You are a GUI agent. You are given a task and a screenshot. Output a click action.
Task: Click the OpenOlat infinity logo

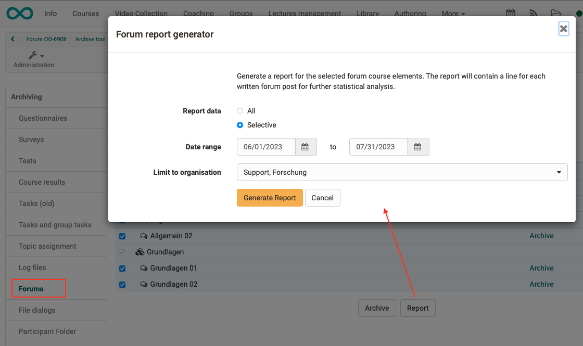coord(19,13)
